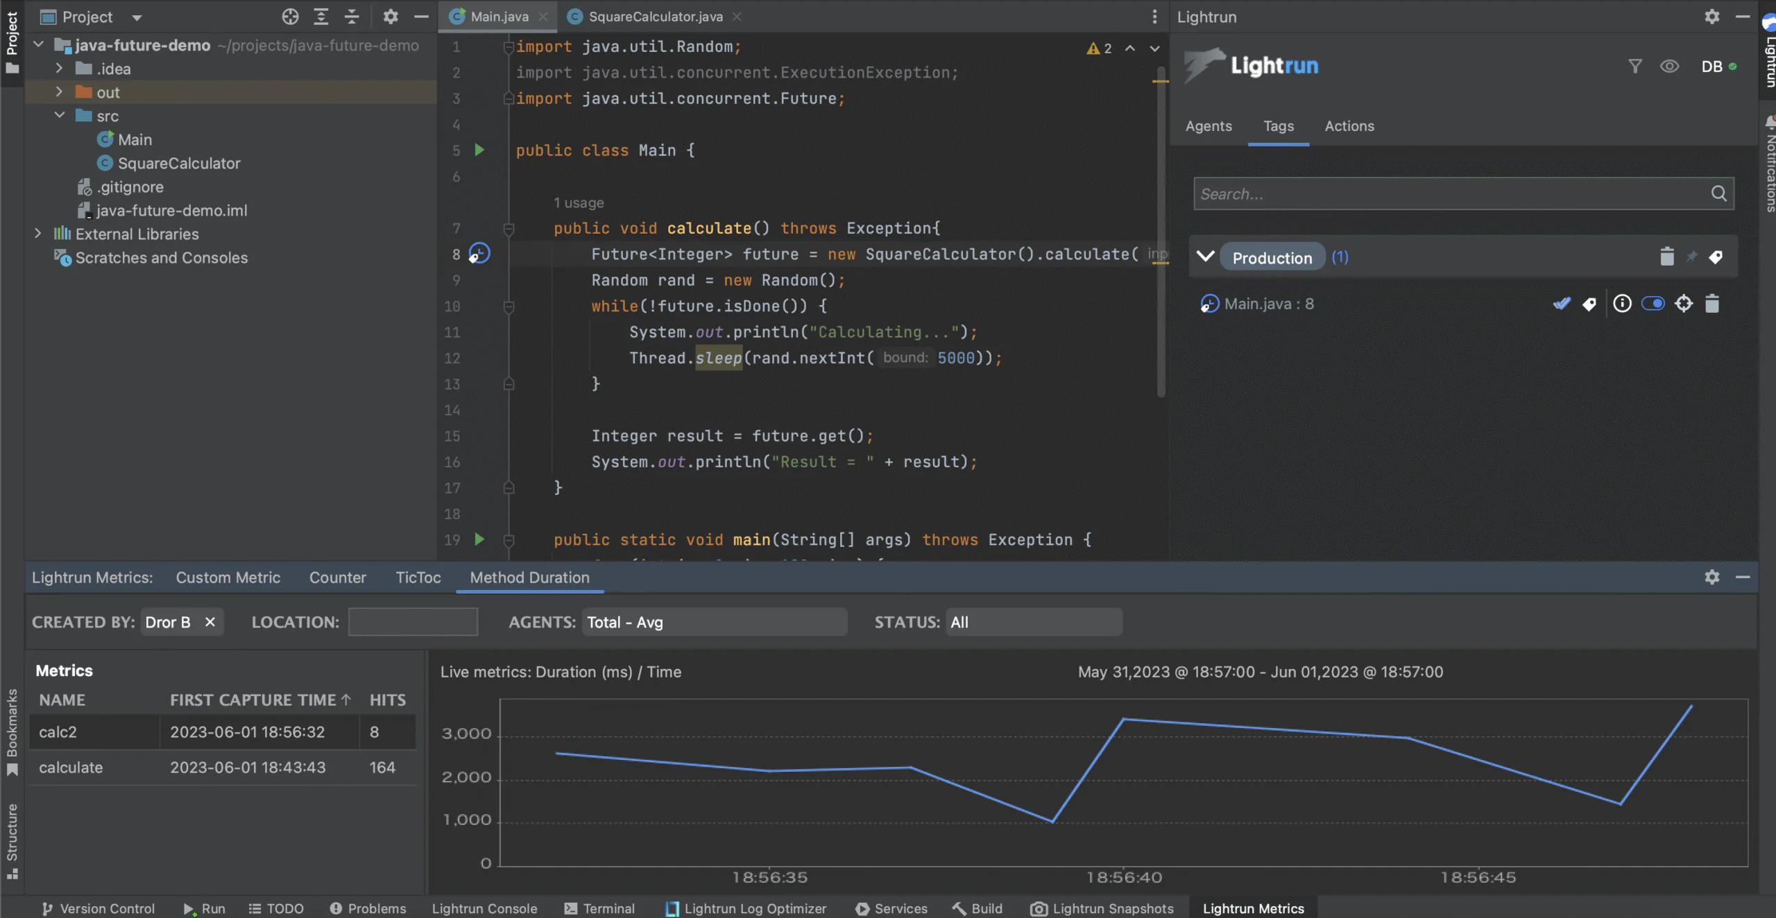This screenshot has height=918, width=1776.
Task: Remove the Dror B created-by filter
Action: [212, 621]
